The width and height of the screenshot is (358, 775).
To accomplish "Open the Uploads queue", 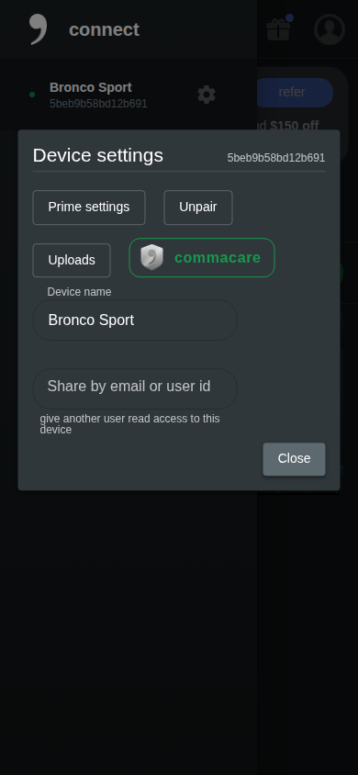I will pyautogui.click(x=72, y=260).
